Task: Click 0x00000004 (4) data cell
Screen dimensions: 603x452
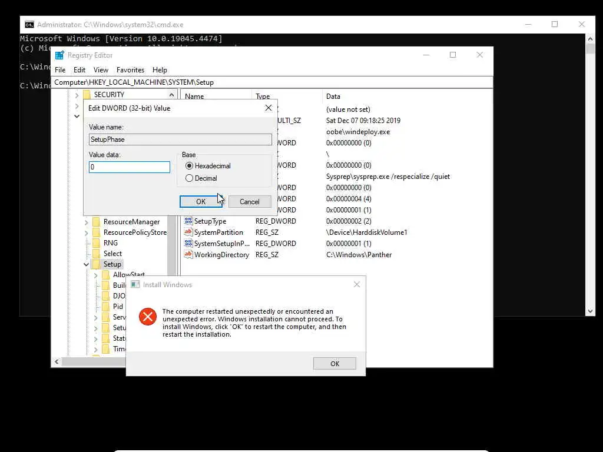Action: tap(349, 199)
